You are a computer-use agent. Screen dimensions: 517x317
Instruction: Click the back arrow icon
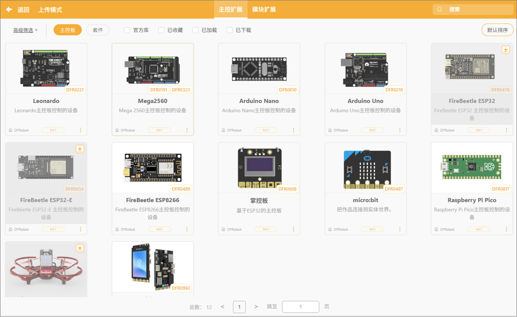[9, 9]
